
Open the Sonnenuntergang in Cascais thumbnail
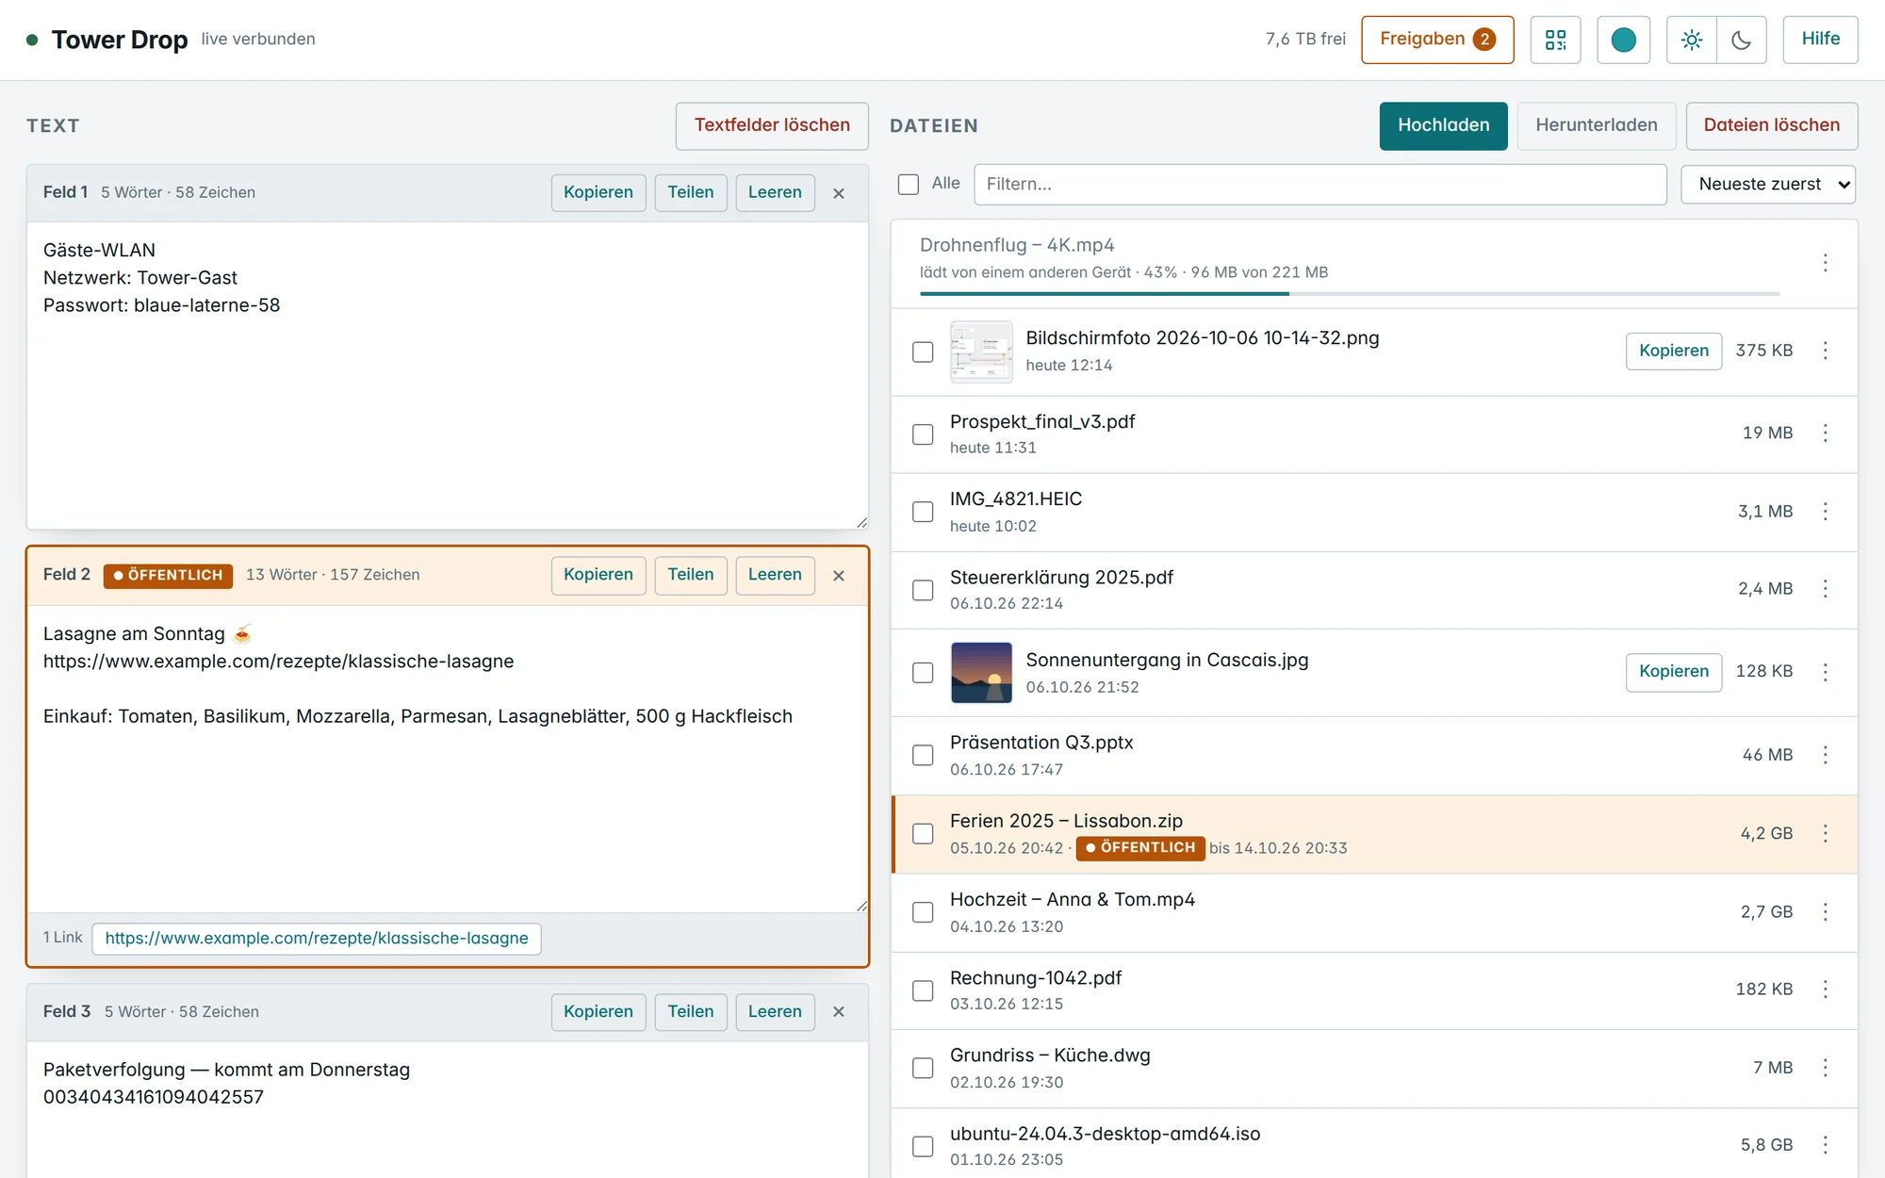tap(981, 673)
